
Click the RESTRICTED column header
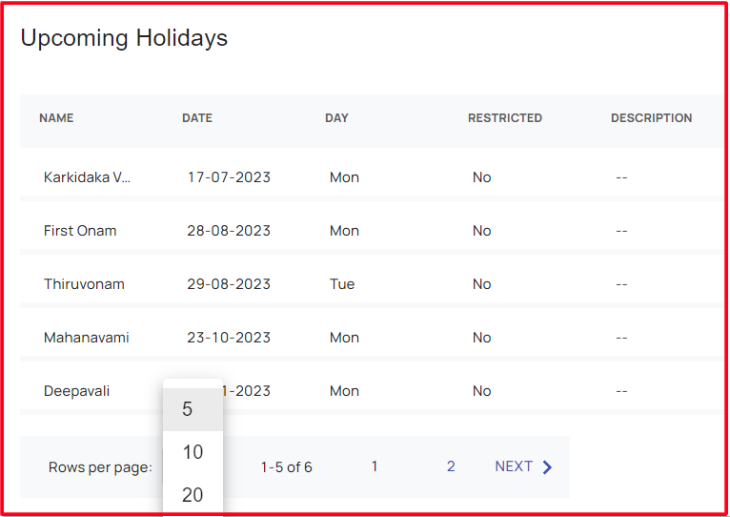point(505,118)
